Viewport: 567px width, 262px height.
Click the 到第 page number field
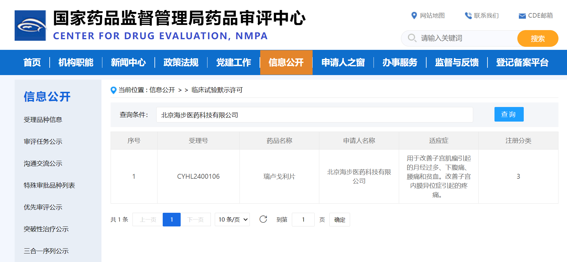[303, 219]
